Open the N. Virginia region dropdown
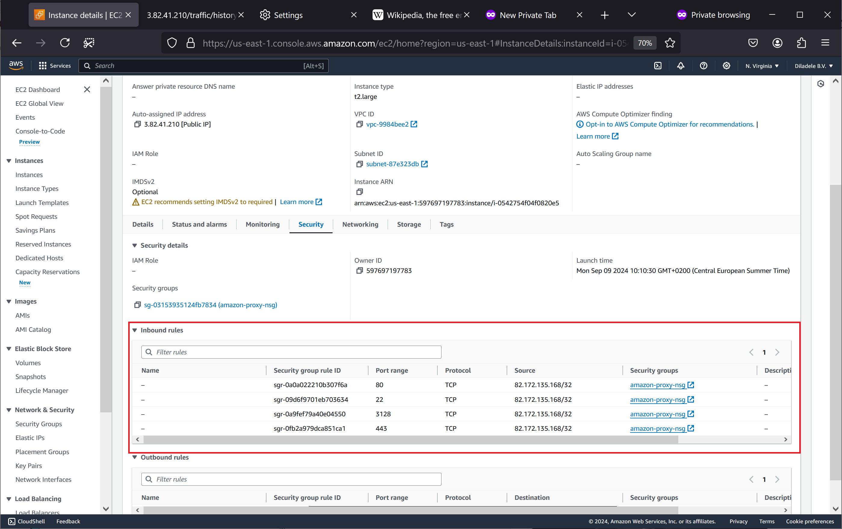This screenshot has width=842, height=529. (762, 66)
